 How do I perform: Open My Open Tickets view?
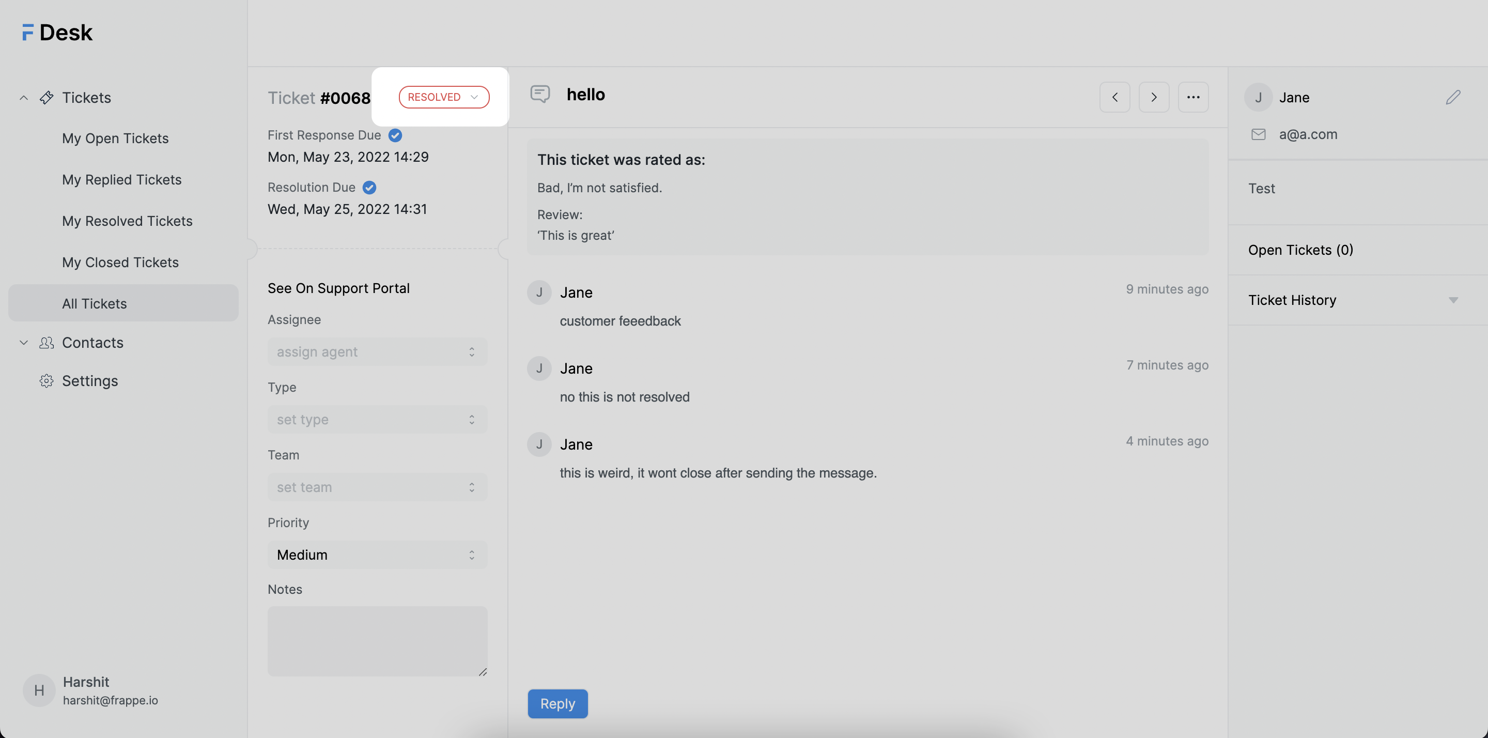click(x=115, y=139)
